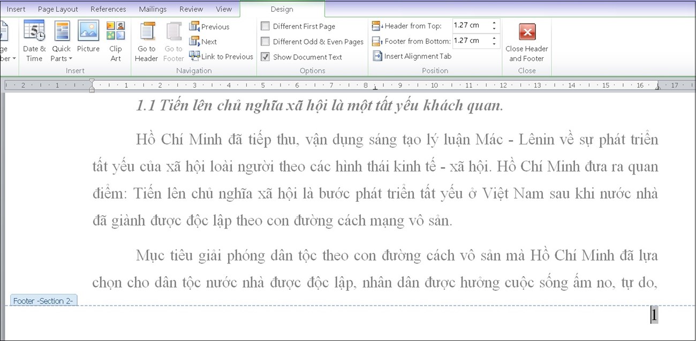Switch to the Review ribbon tab
Viewport: 696px width, 341px height.
tap(191, 9)
